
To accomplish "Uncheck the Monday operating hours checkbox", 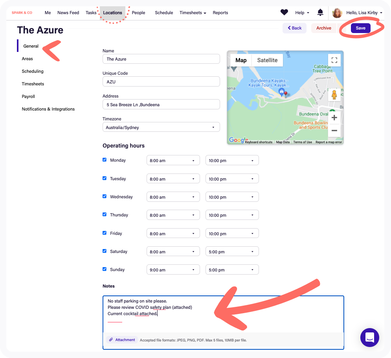I will click(x=105, y=160).
